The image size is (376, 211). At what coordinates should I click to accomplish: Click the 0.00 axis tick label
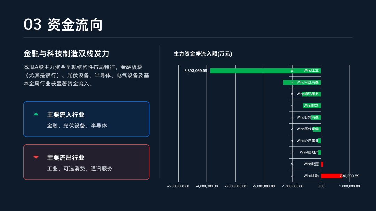click(321, 186)
